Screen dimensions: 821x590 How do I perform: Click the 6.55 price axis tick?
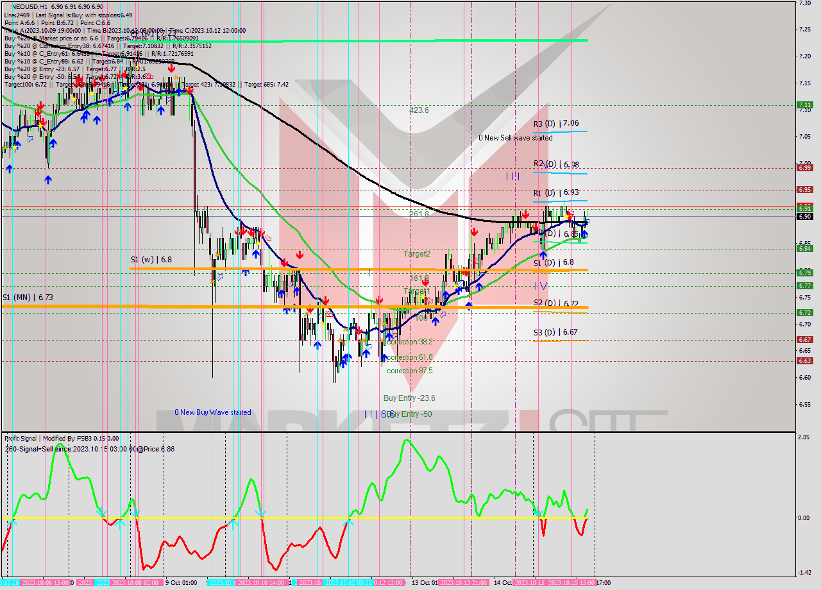tap(804, 404)
